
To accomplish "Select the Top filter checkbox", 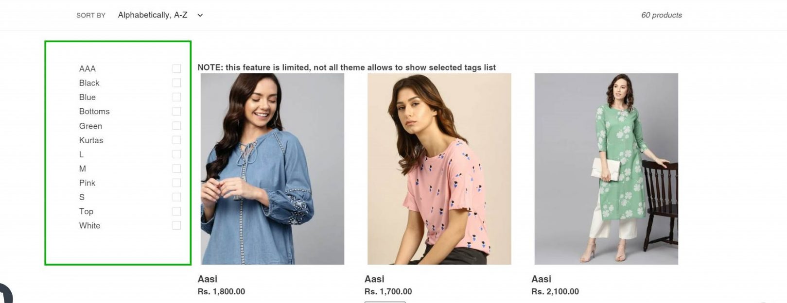I will coord(176,211).
